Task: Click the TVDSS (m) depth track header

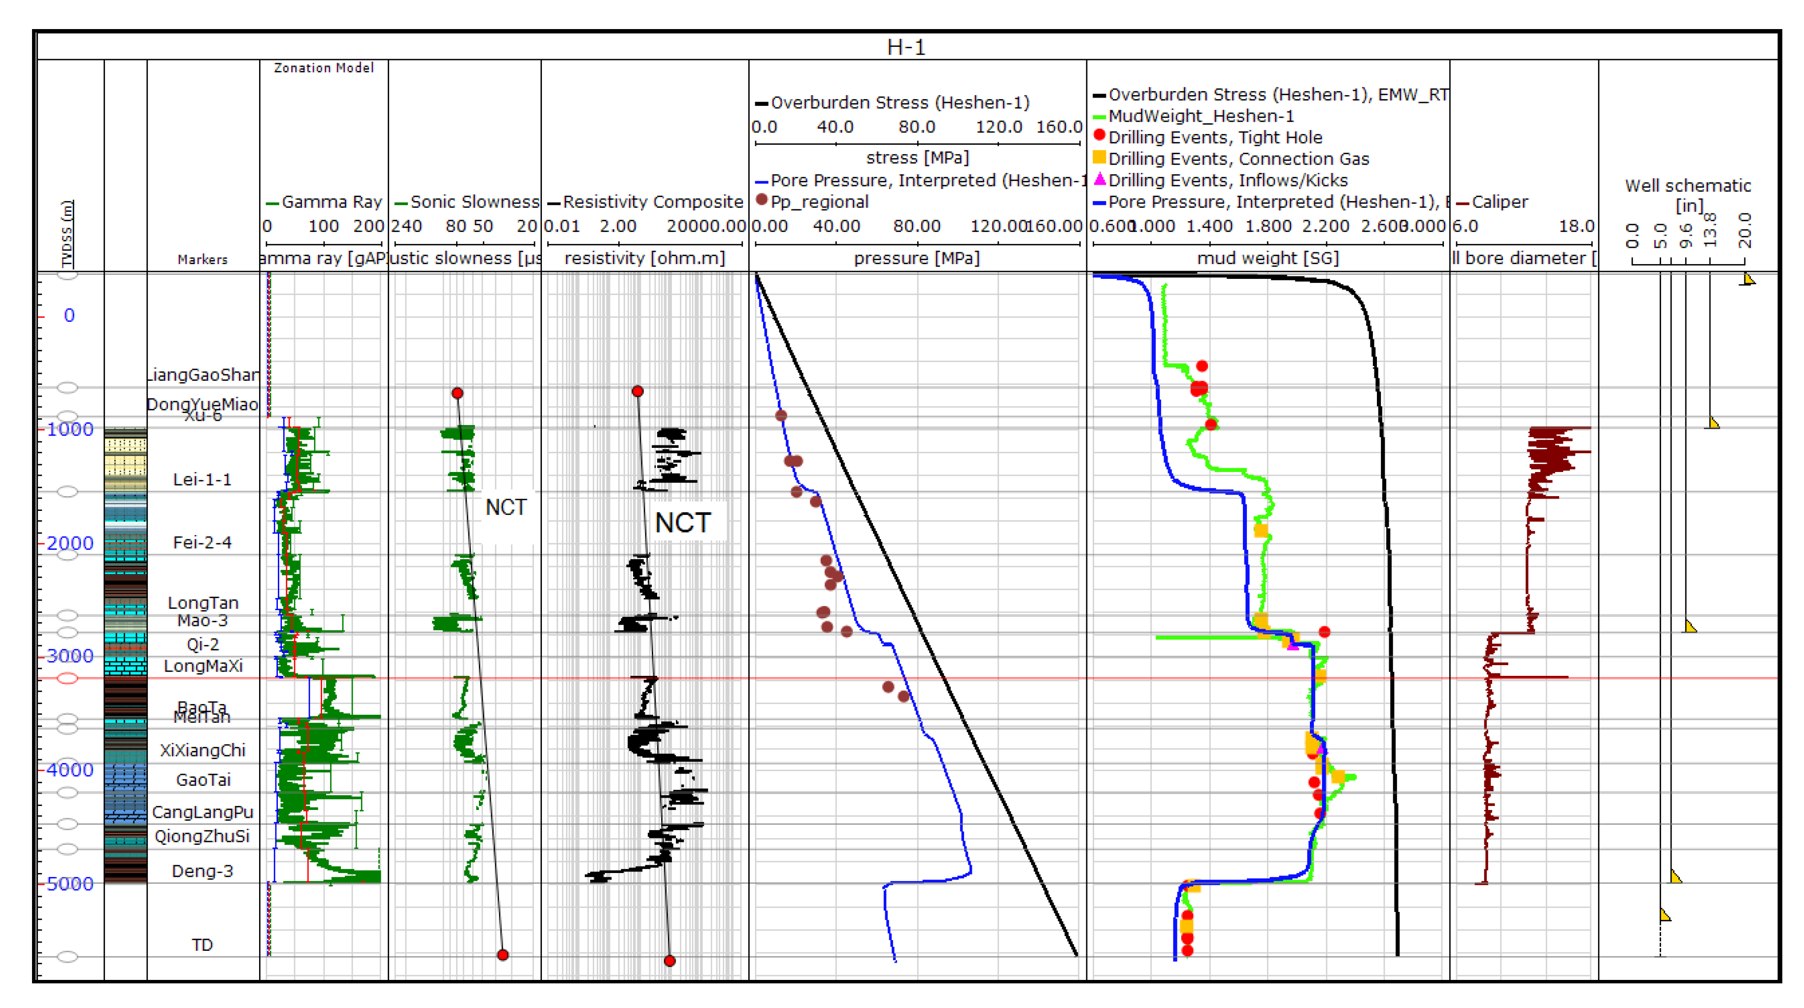Action: [x=67, y=234]
